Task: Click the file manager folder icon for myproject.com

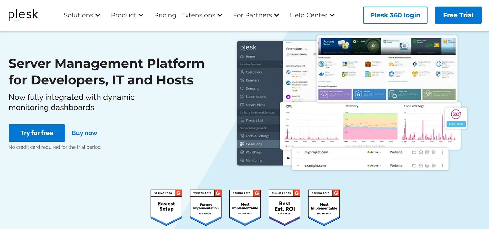Action: pyautogui.click(x=414, y=152)
